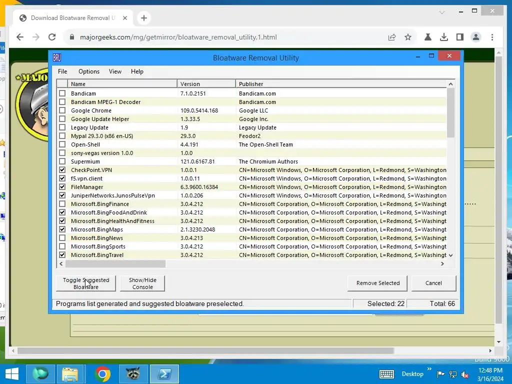Open the Chrome profile avatar
The height and width of the screenshot is (384, 512).
pos(476,37)
